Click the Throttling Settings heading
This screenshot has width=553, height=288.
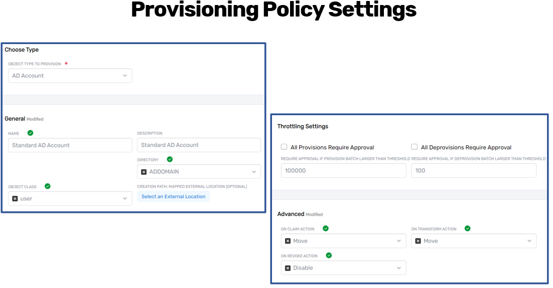coord(303,126)
